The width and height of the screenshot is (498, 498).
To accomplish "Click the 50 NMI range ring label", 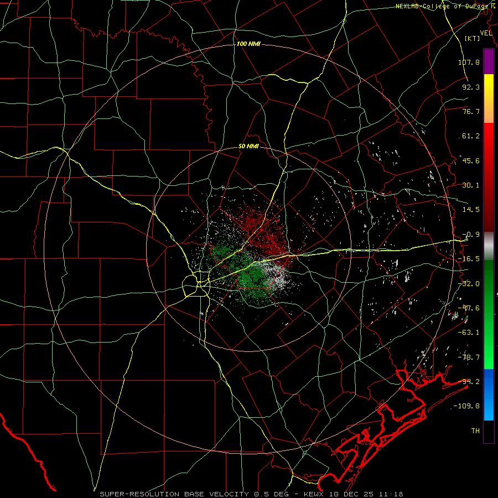I will point(248,147).
